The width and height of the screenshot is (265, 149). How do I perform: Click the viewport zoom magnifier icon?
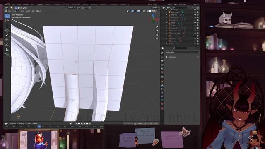tap(157, 26)
